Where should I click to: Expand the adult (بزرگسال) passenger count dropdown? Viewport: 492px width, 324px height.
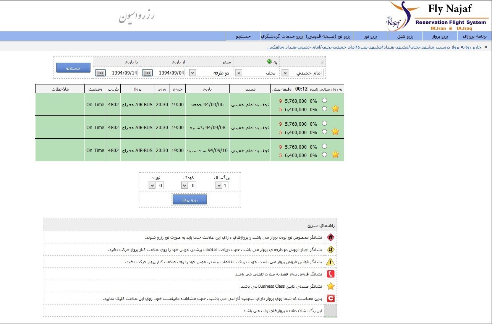coord(219,186)
